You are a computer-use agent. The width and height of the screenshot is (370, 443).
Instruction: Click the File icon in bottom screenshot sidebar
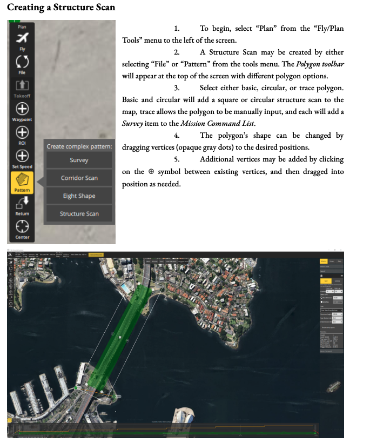tap(11, 269)
